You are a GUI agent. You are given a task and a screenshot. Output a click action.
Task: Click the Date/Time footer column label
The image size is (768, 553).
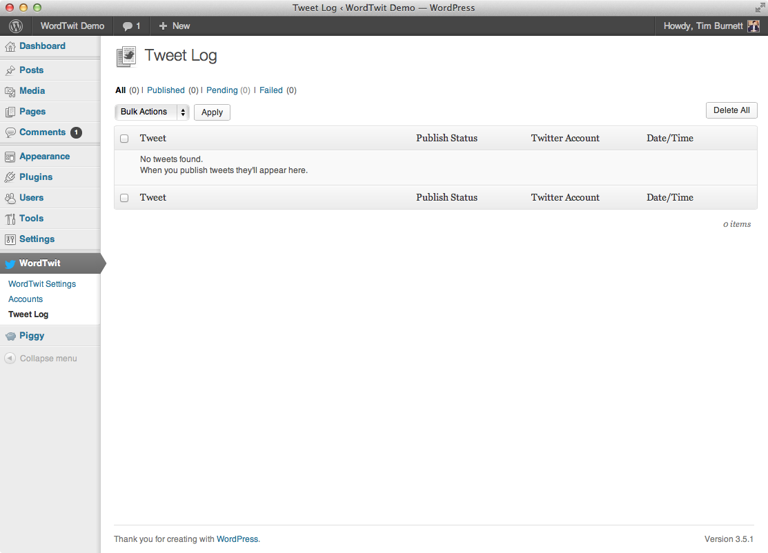(x=670, y=197)
